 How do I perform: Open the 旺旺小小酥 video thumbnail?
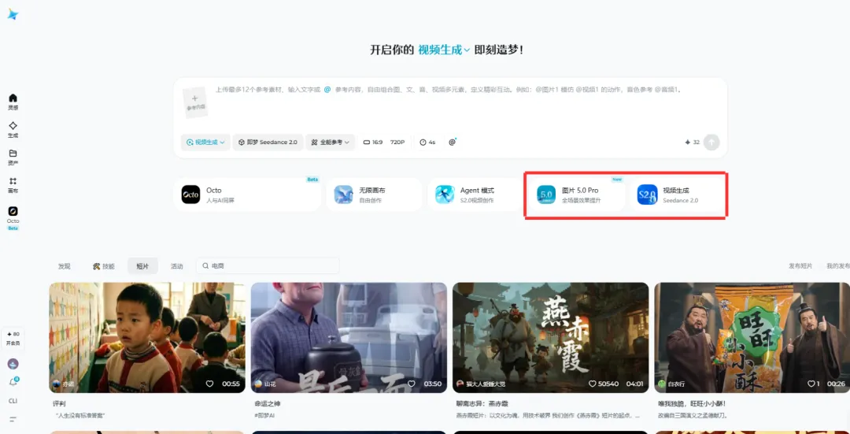click(752, 337)
